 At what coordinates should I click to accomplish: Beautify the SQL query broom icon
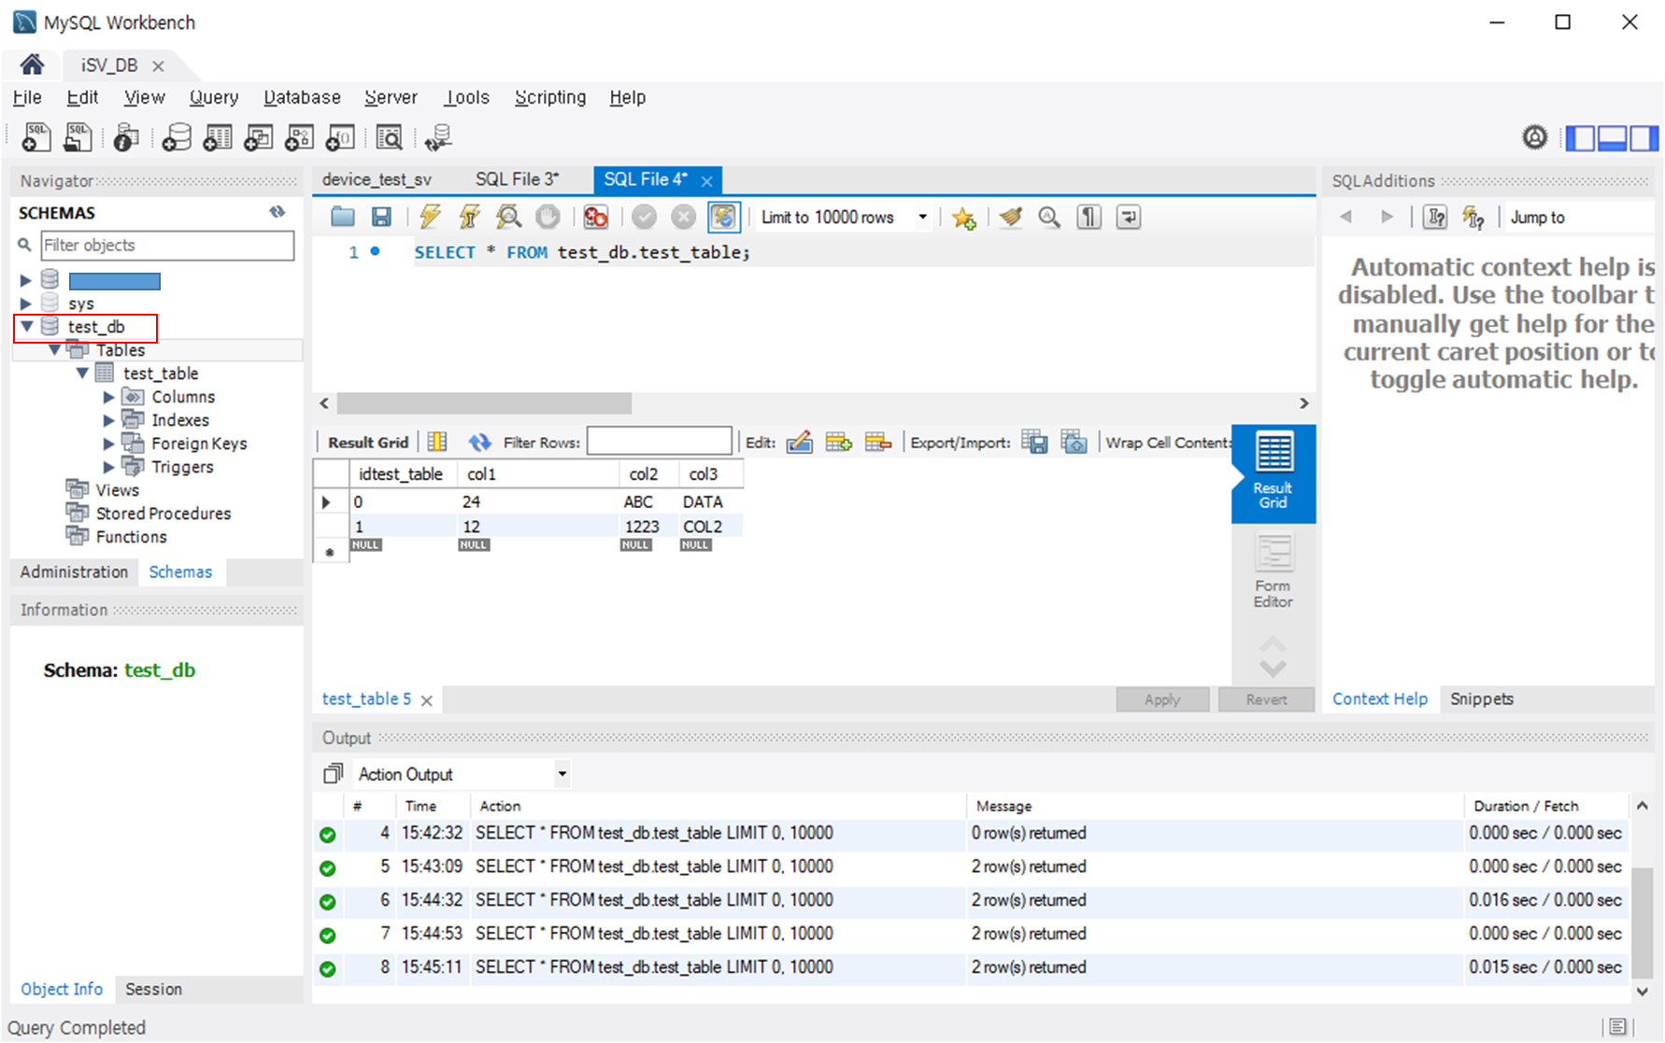point(1010,218)
